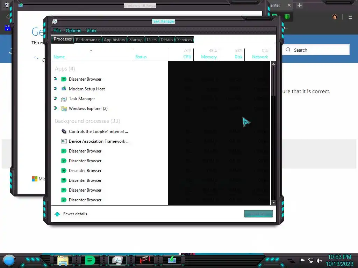
Task: Switch to the App history tab
Action: [x=114, y=40]
